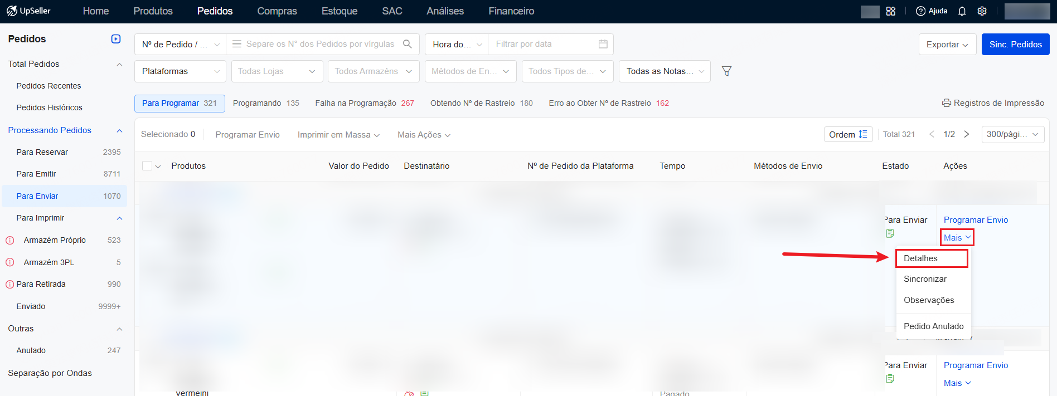Switch to the Programando tab
Viewport: 1057px width, 396px height.
coord(266,103)
